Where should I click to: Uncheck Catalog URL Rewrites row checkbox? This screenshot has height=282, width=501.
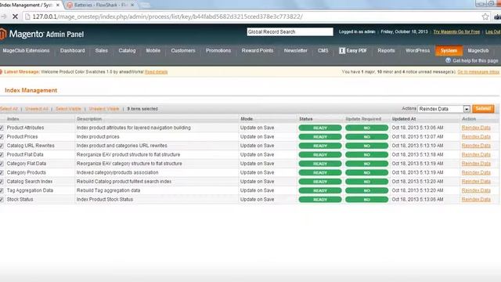(2, 146)
